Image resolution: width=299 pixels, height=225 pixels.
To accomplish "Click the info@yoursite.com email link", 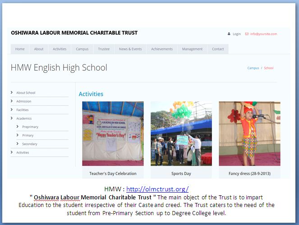I will coord(263,34).
